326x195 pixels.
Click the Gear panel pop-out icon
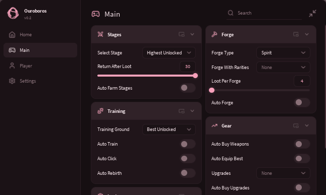click(x=296, y=125)
